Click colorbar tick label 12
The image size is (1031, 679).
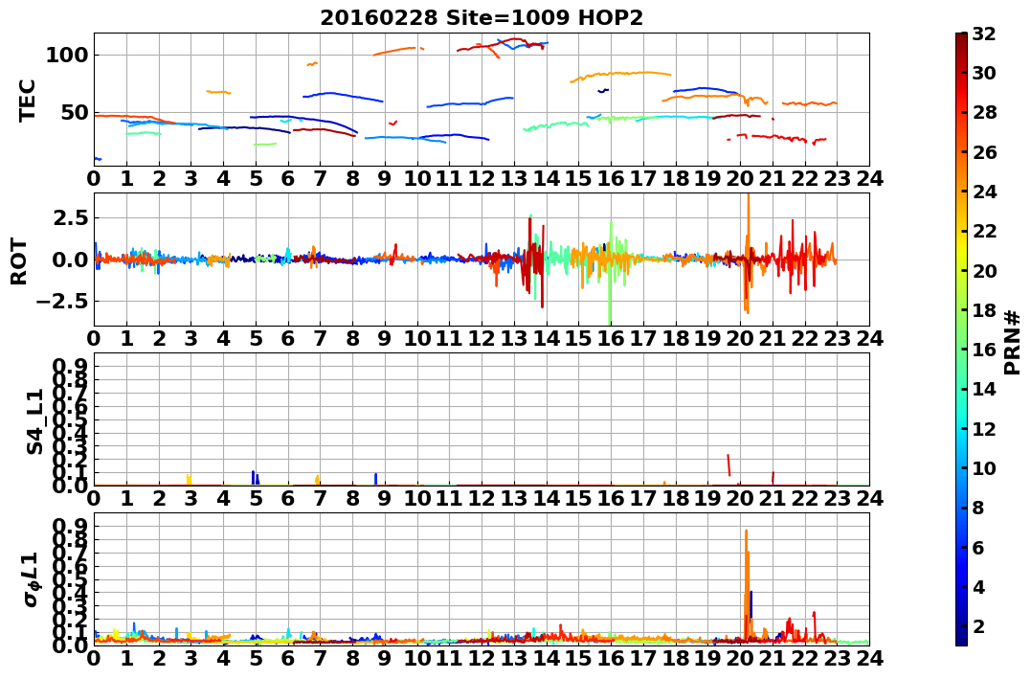click(x=985, y=428)
